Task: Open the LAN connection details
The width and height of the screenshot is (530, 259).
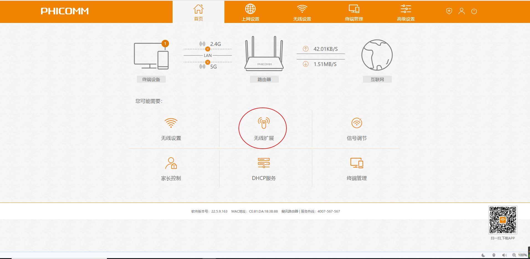Action: coord(208,55)
